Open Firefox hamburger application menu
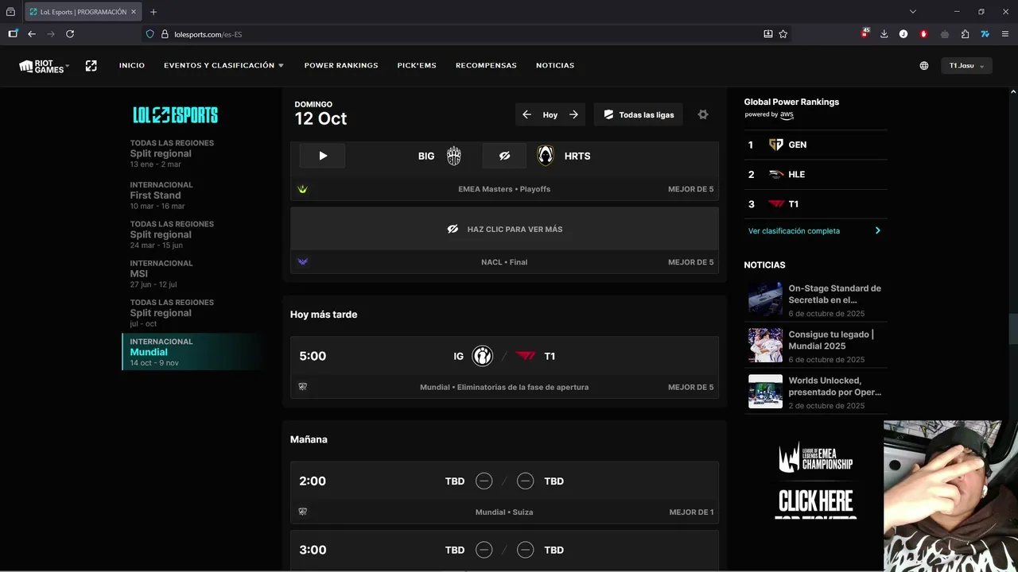 pos(1004,34)
